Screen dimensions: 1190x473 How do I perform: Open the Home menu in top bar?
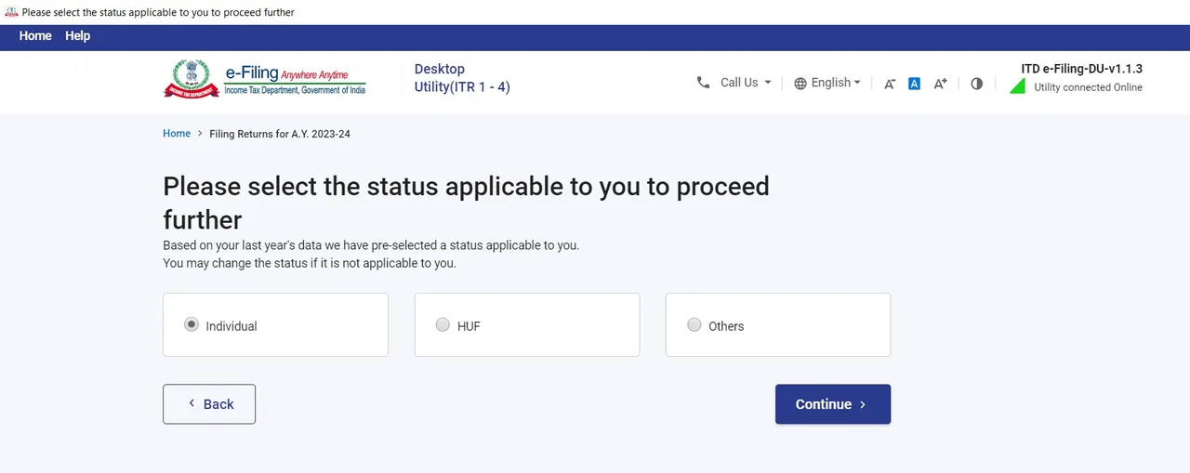35,35
